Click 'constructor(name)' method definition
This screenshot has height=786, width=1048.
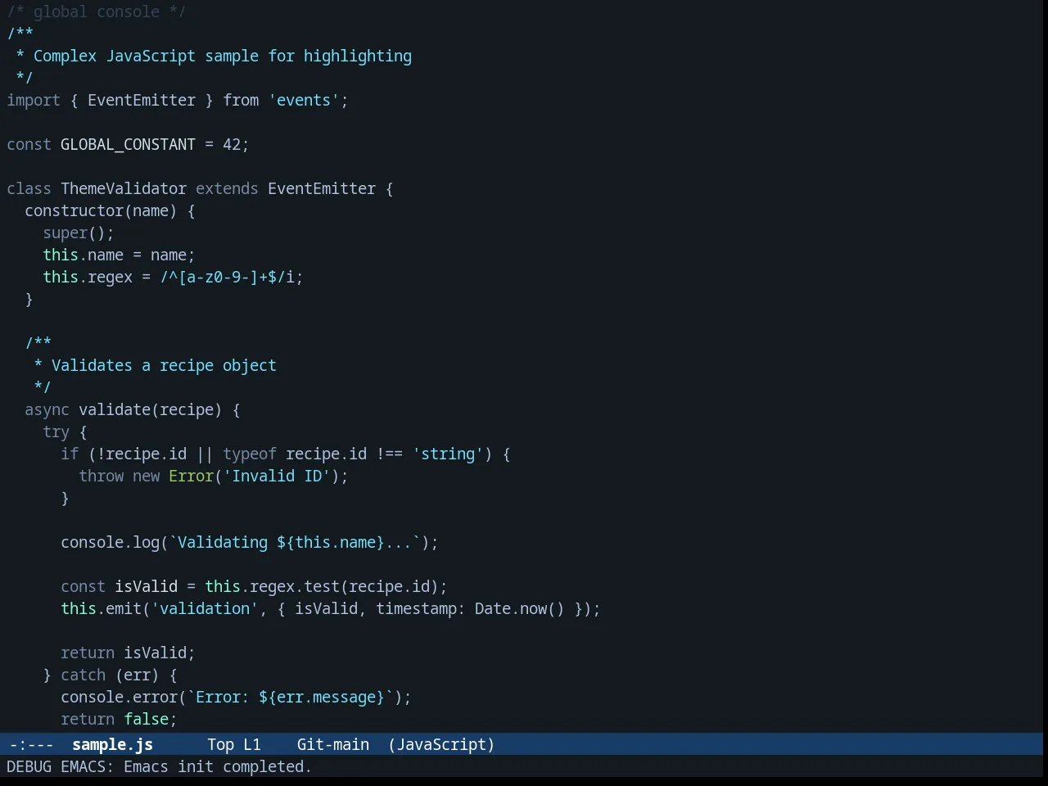[x=101, y=210]
